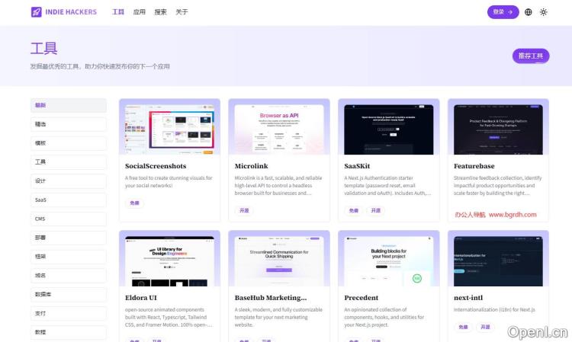Toggle the sun light/dark theme icon
Image resolution: width=572 pixels, height=342 pixels.
pos(544,12)
